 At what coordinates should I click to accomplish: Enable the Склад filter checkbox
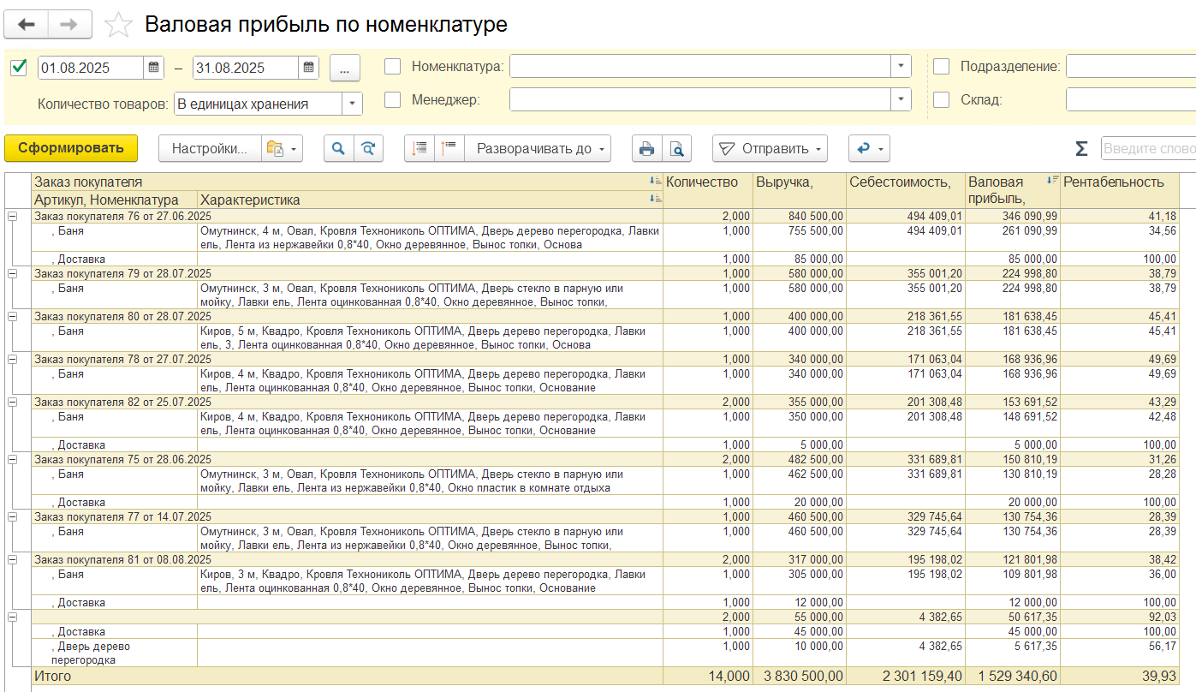click(x=942, y=100)
